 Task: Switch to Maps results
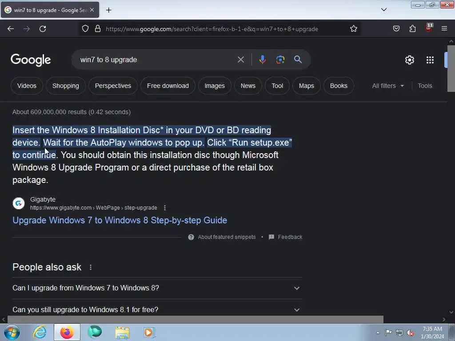click(307, 86)
